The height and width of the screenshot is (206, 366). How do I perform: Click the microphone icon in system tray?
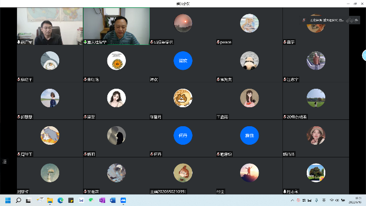coord(316,200)
